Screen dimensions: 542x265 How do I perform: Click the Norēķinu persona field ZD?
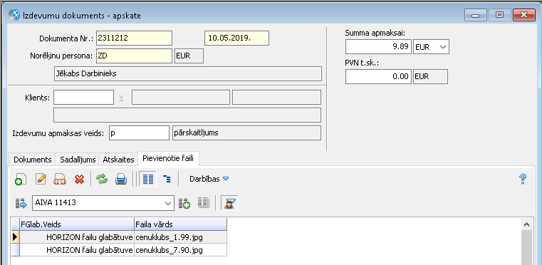point(134,56)
